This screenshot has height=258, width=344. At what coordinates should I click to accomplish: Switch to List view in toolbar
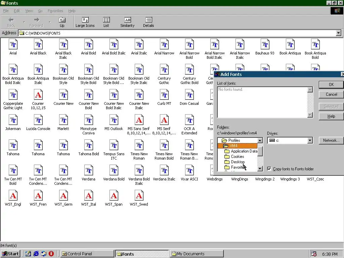[x=106, y=22]
